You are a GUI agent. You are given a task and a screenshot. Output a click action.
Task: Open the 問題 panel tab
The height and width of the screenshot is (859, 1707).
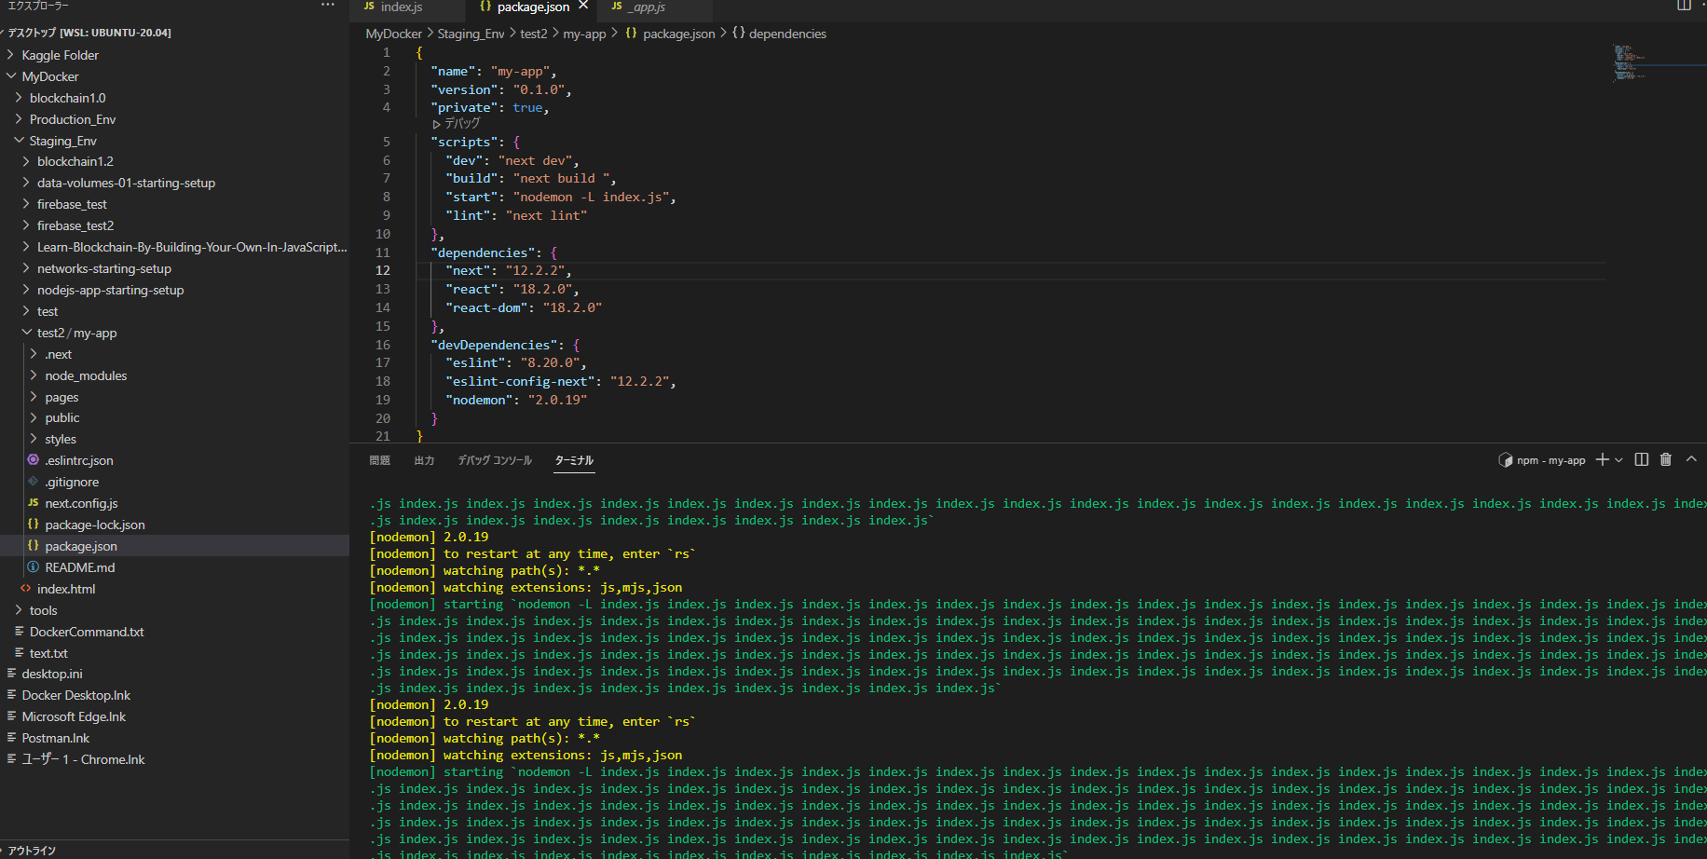pyautogui.click(x=379, y=461)
